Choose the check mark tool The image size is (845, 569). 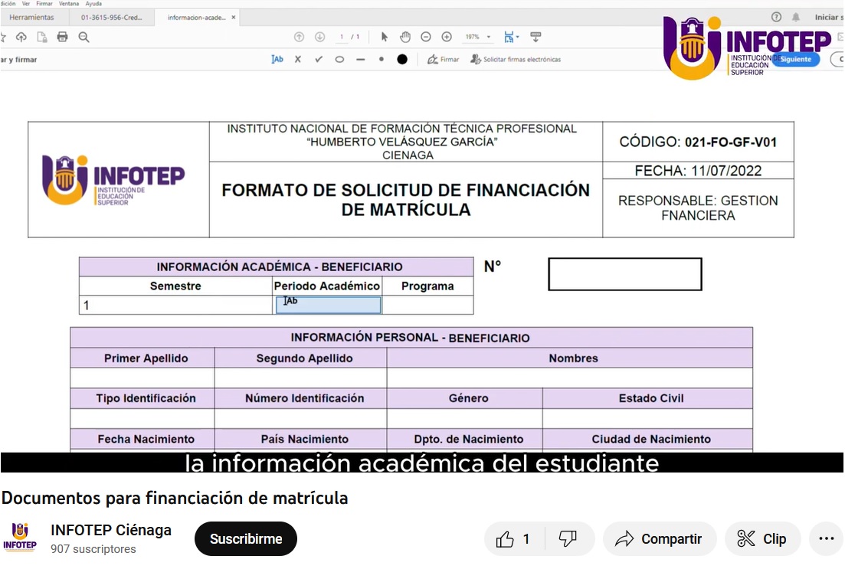coord(319,59)
